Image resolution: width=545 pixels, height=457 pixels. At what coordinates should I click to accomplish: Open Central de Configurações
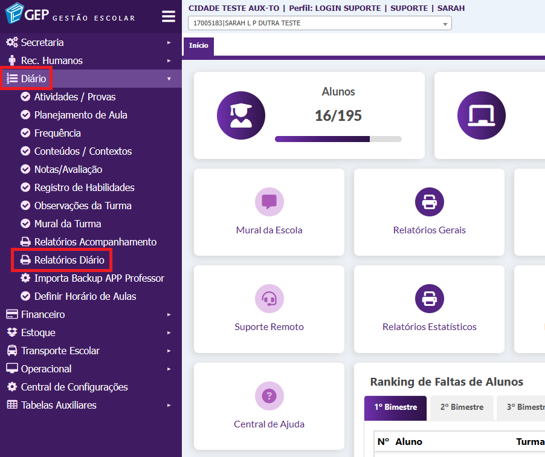click(74, 387)
